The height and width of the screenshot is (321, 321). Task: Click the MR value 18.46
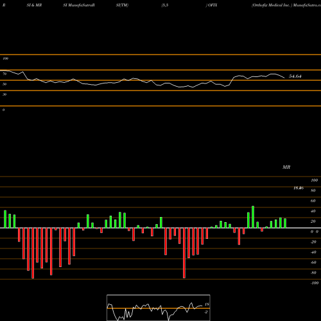pyautogui.click(x=299, y=188)
